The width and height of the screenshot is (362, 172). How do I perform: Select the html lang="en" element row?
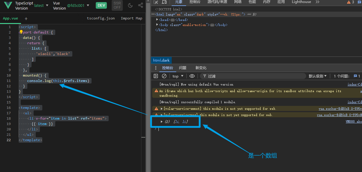click(x=256, y=14)
